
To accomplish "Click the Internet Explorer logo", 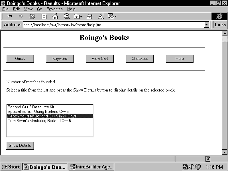I will (219, 16).
